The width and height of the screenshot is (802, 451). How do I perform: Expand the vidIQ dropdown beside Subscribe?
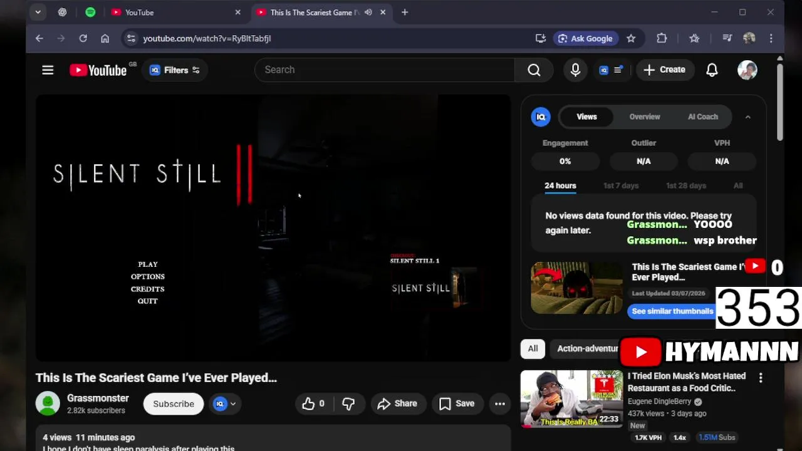click(x=224, y=404)
